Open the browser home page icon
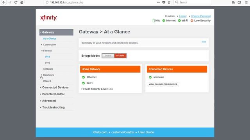The image size is (250, 140). [22, 2]
